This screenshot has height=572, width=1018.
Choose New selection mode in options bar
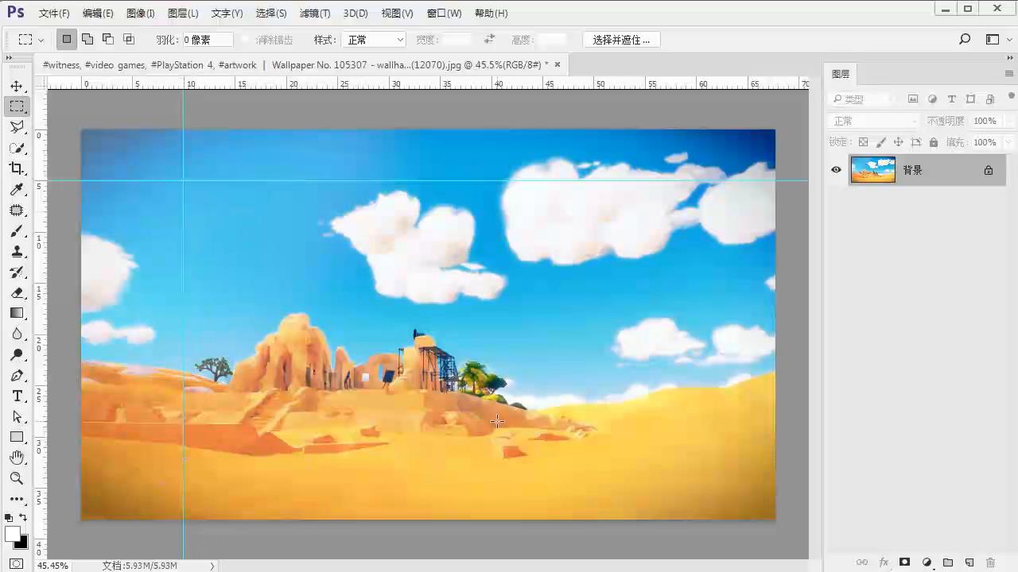tap(67, 39)
